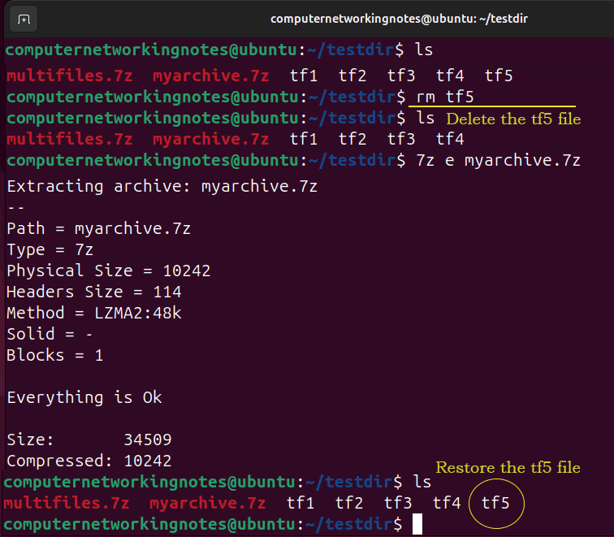The width and height of the screenshot is (614, 537).
Task: Click the 'Blocks = 1' line
Action: click(x=55, y=355)
